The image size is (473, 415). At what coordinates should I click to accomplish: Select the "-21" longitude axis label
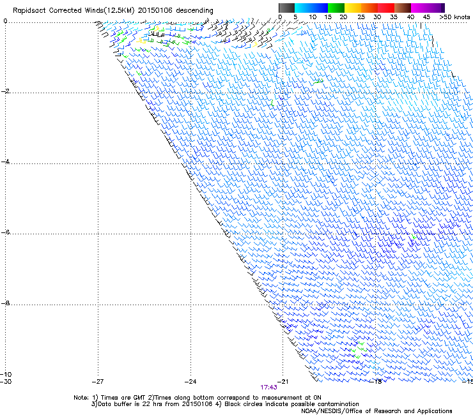[x=283, y=382]
